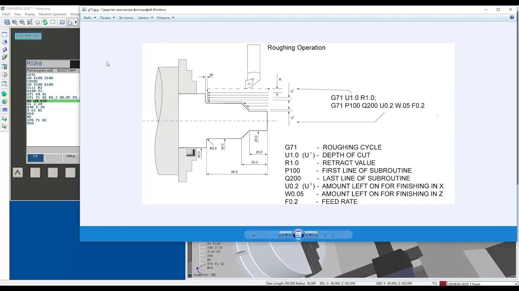Select program line T0202

(x=32, y=81)
